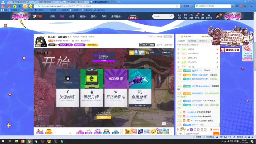The width and height of the screenshot is (256, 144).
Task: Click the purple 超级粉丝团 badge button
Action: coord(79,45)
